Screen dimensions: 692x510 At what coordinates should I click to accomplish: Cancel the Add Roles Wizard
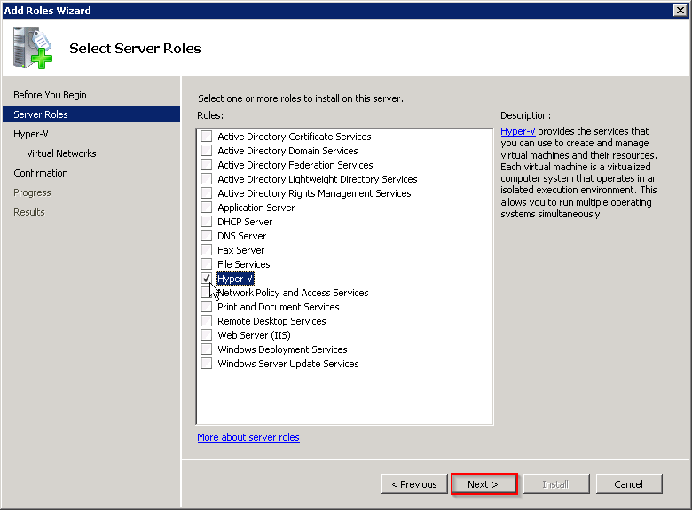(x=629, y=484)
